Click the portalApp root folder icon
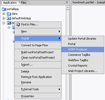105x100 pixels. [4, 9]
